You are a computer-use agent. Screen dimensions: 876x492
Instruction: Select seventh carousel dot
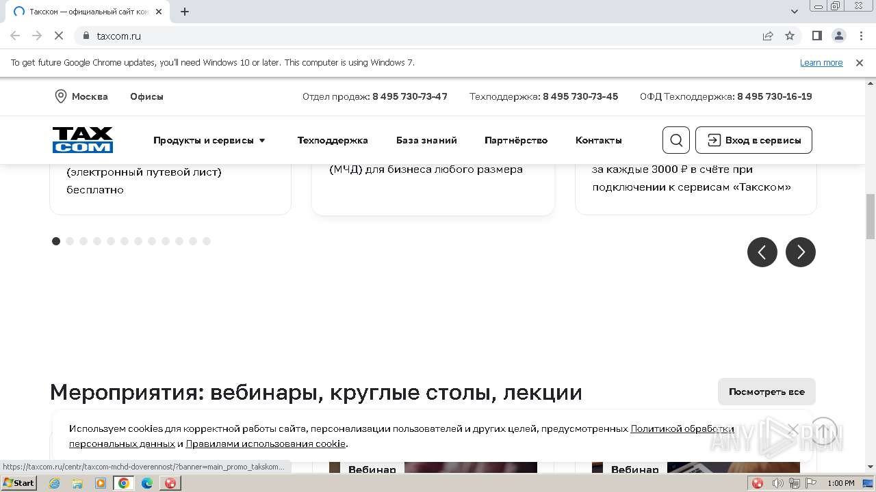click(x=138, y=241)
